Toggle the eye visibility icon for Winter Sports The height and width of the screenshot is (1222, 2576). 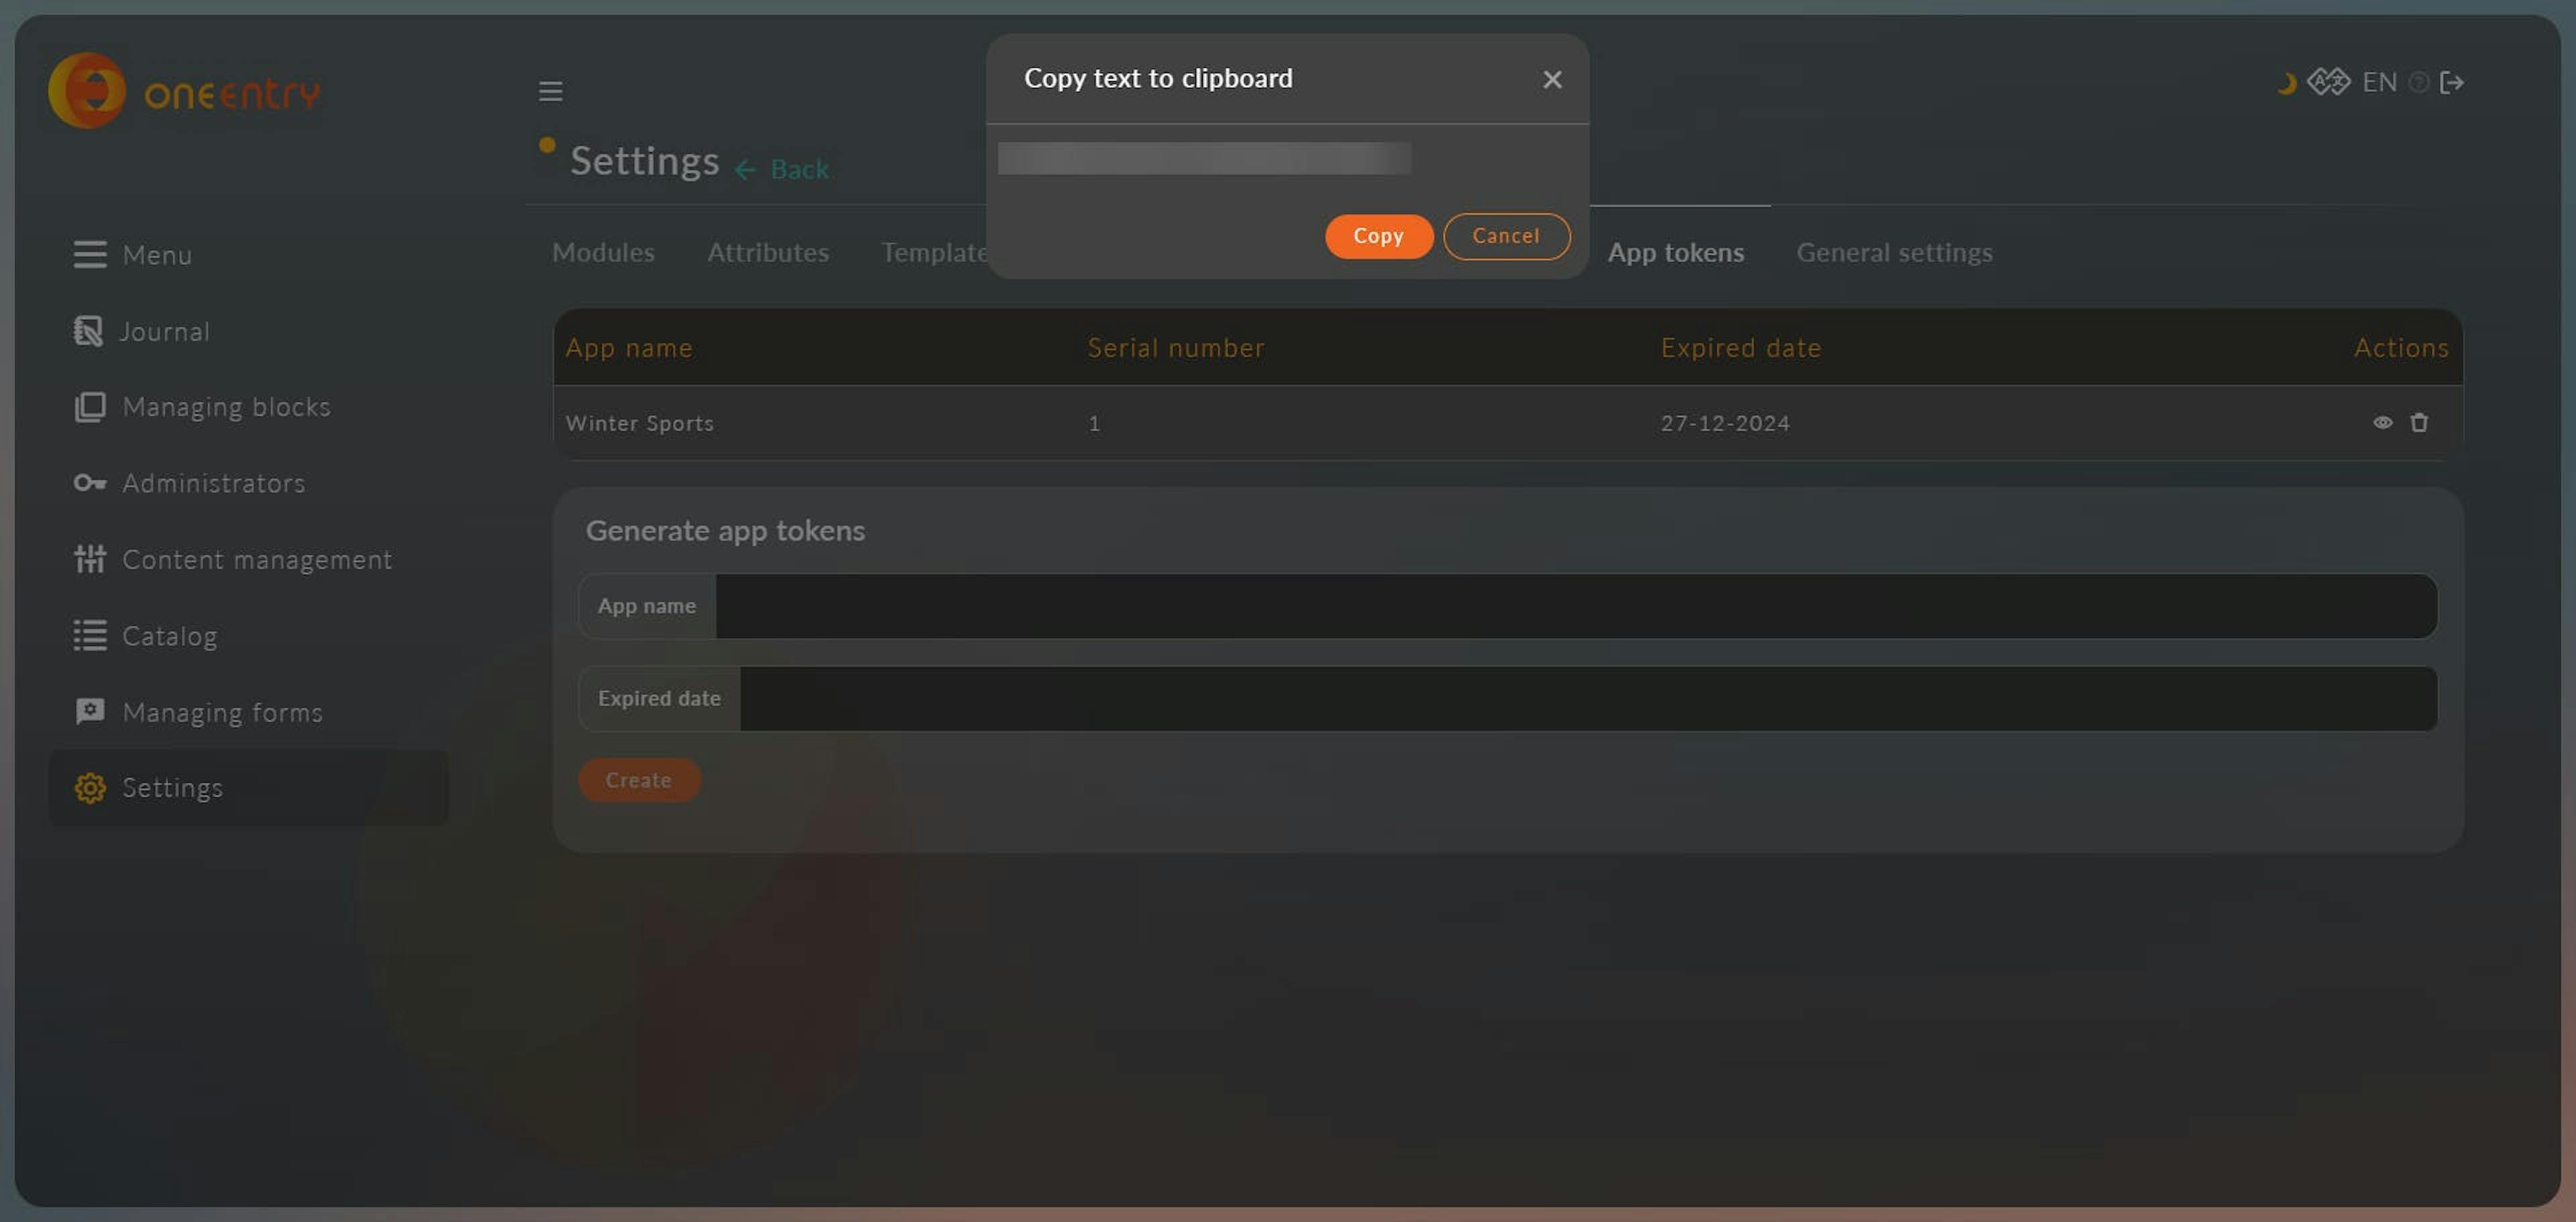click(x=2382, y=422)
